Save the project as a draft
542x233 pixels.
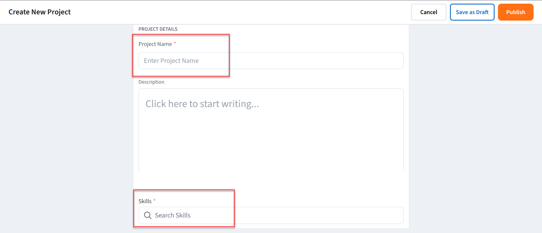point(472,12)
